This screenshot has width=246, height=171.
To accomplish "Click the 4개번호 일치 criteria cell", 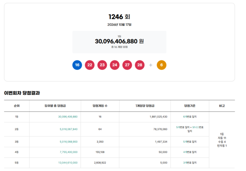I will click(x=190, y=152).
